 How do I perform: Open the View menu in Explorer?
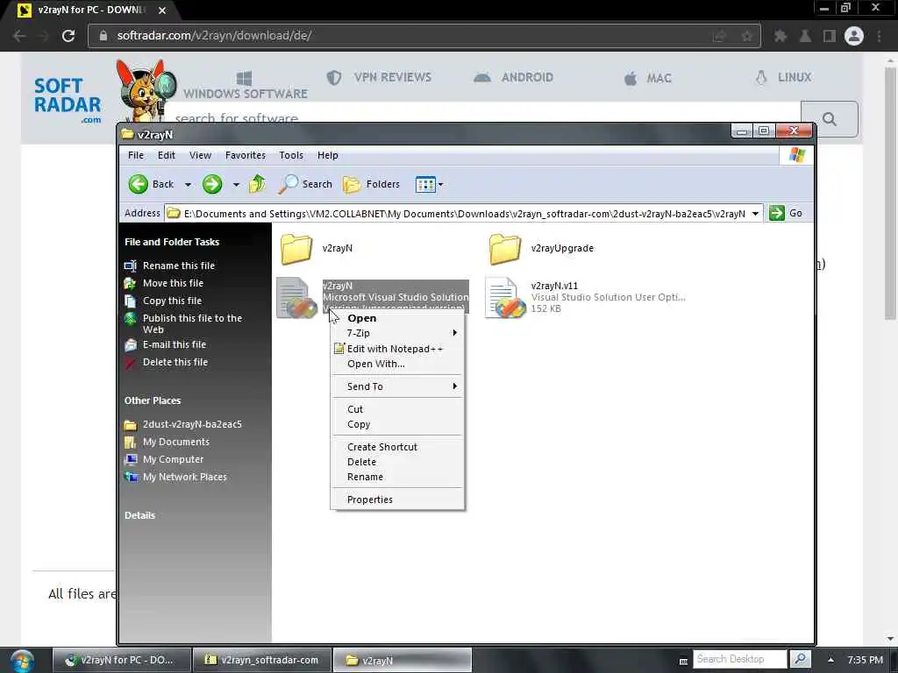[x=201, y=155]
